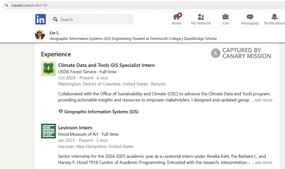This screenshot has height=169, width=285.
Task: Open the Messaging nav item
Action: pyautogui.click(x=250, y=19)
